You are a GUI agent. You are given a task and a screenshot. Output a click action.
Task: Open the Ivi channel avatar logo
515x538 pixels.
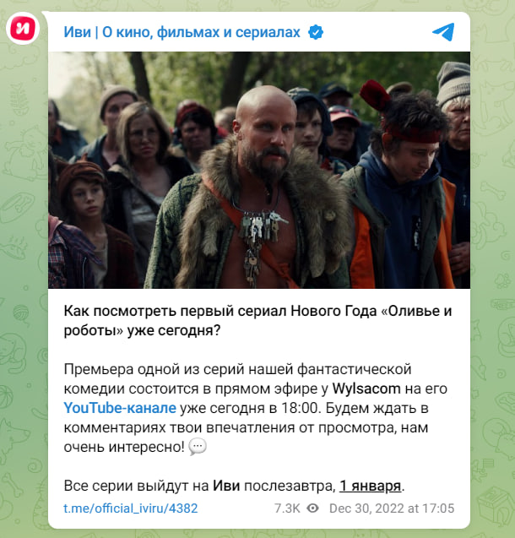pos(23,29)
